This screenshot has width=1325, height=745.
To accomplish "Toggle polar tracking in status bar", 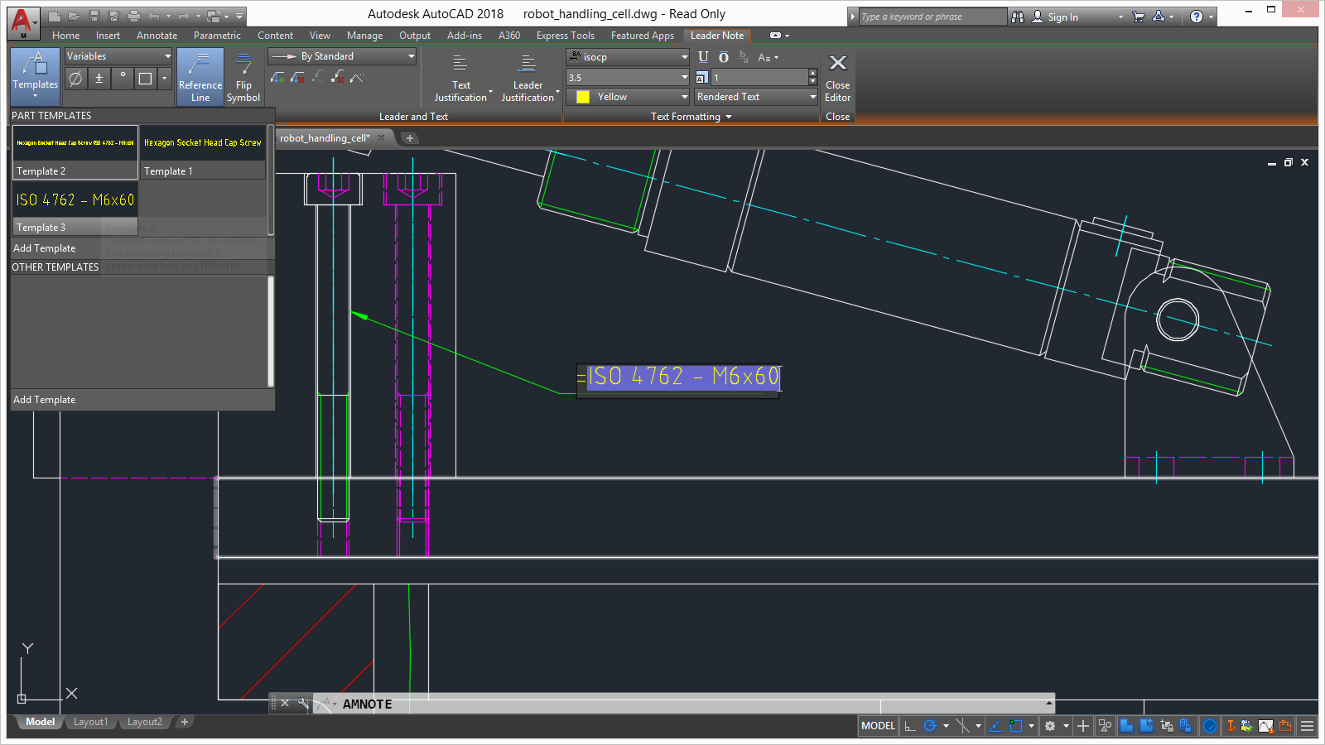I will [930, 726].
